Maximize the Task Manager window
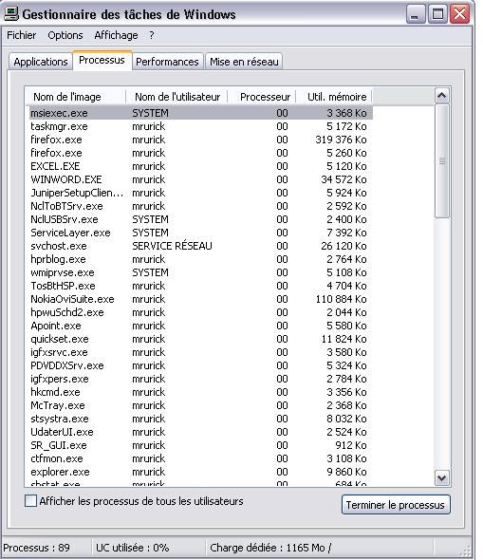This screenshot has height=560, width=483. pyautogui.click(x=437, y=14)
